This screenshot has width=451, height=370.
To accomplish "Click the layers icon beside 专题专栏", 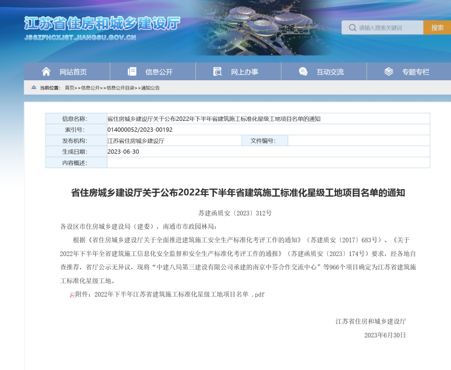I will tap(389, 71).
